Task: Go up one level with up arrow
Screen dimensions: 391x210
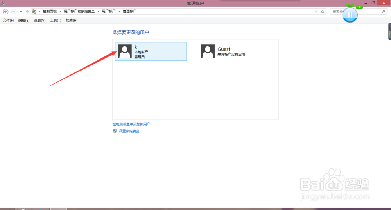Action: coord(27,11)
